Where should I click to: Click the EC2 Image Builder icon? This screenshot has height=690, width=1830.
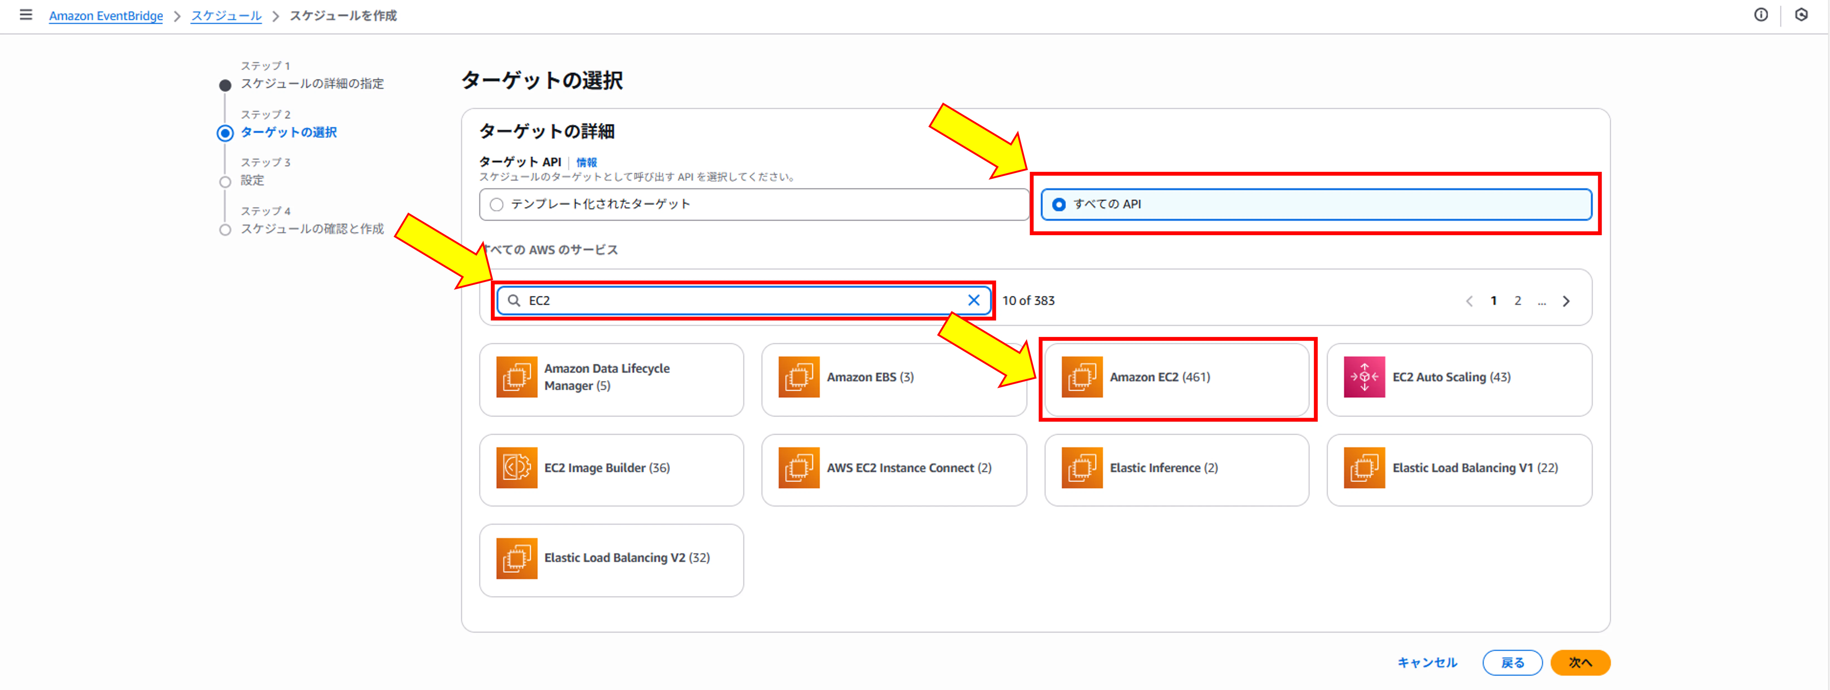click(x=516, y=468)
